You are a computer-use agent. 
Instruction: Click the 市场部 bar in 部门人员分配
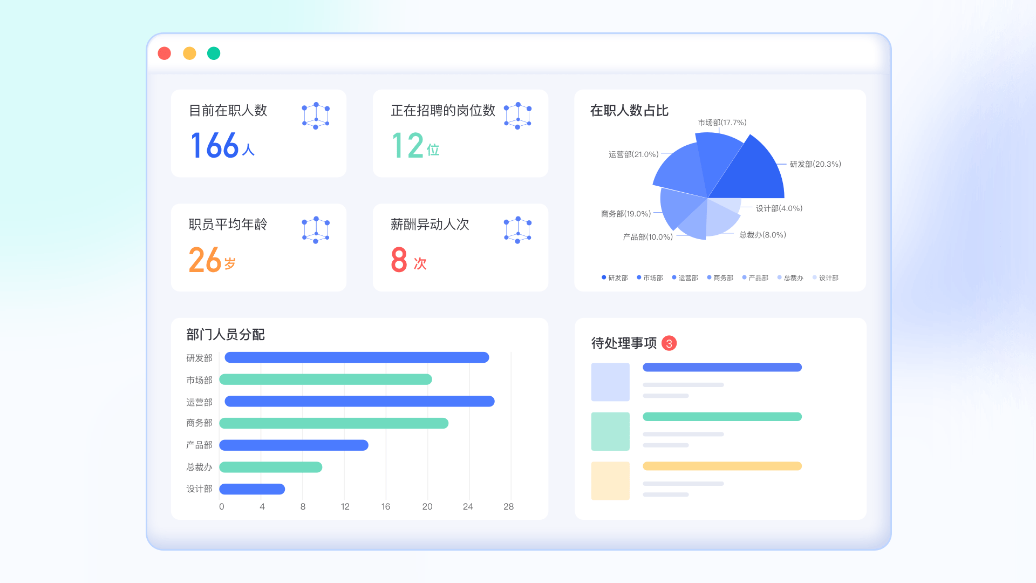(x=325, y=379)
